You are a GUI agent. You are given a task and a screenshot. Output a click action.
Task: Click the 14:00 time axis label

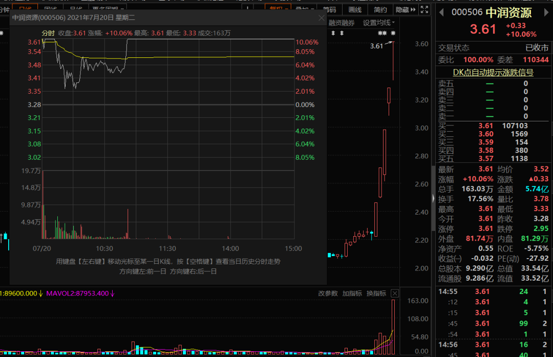point(230,249)
